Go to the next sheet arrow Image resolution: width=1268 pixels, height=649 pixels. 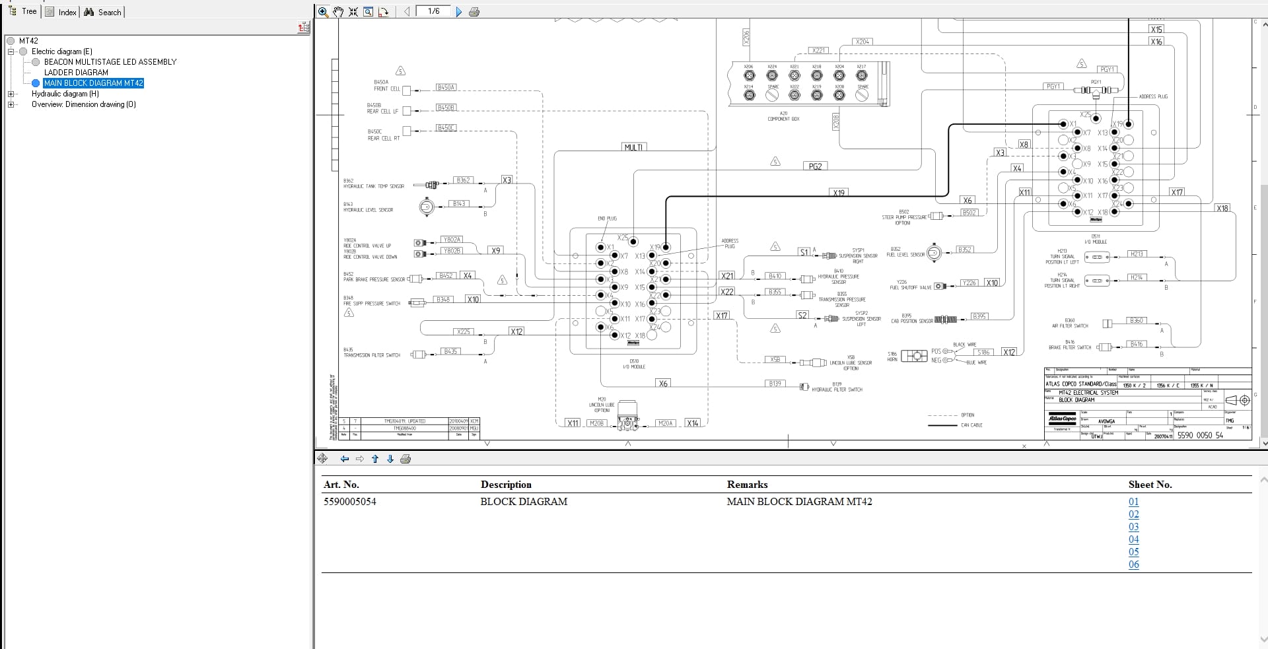point(459,11)
